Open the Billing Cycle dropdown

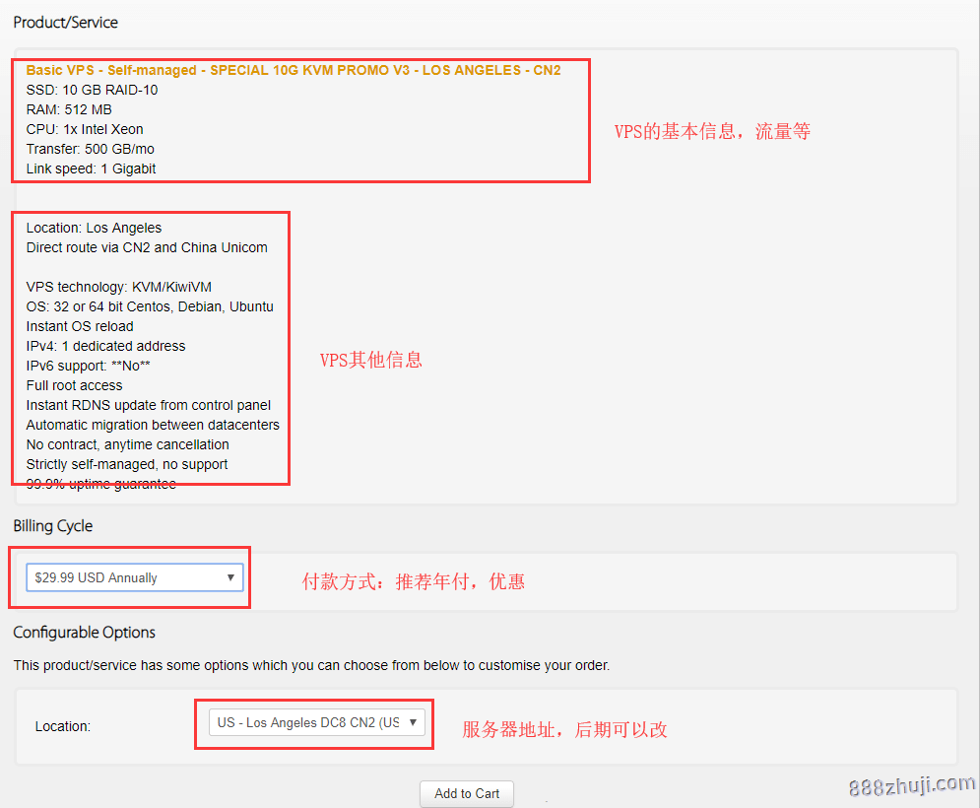click(135, 577)
